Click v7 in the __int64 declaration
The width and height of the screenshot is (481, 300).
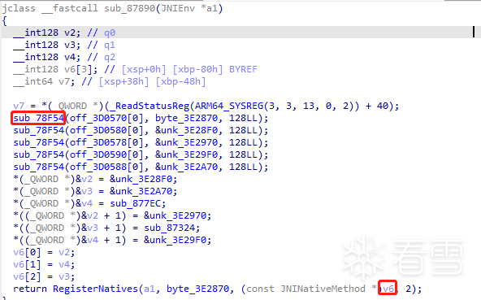click(64, 81)
